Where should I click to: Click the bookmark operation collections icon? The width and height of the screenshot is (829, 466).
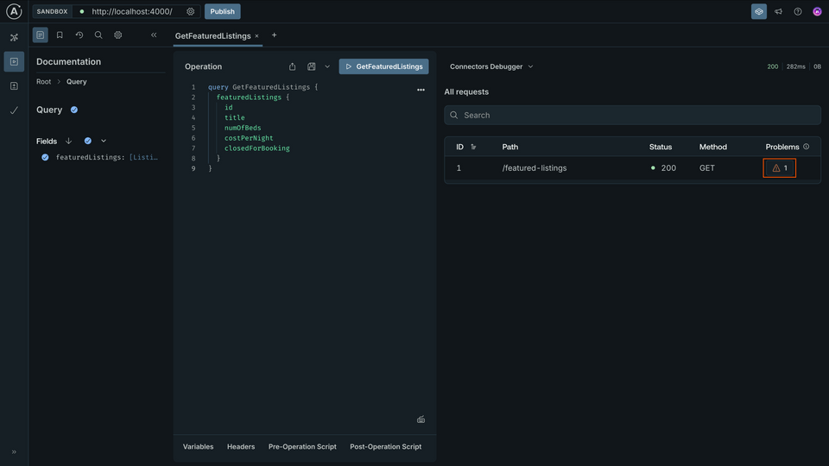point(60,35)
